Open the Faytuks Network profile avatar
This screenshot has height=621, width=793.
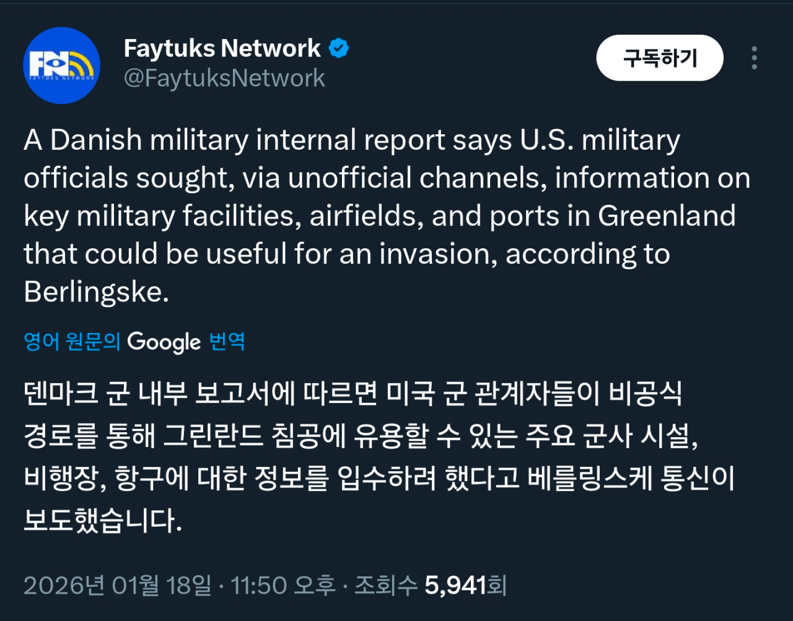pyautogui.click(x=61, y=65)
